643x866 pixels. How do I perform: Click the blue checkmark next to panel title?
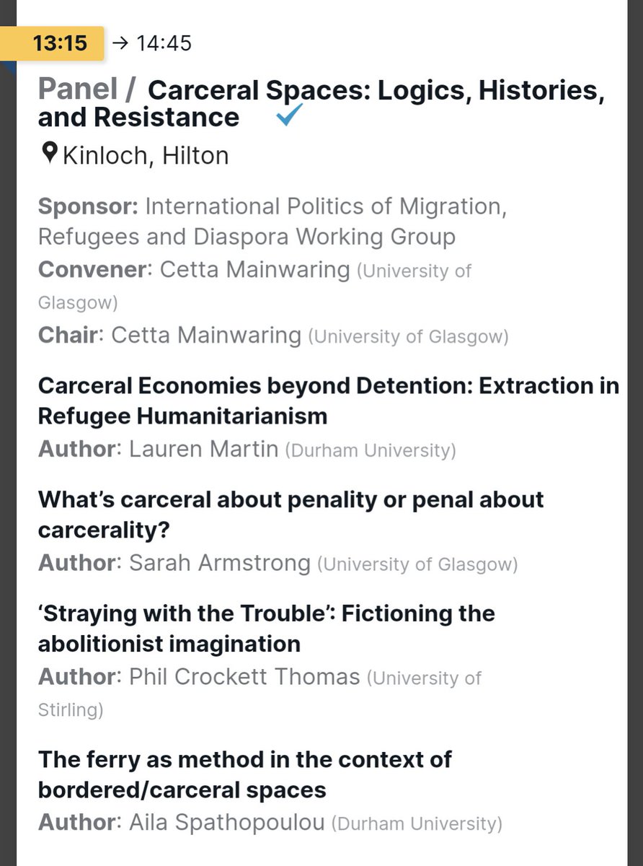pyautogui.click(x=291, y=115)
